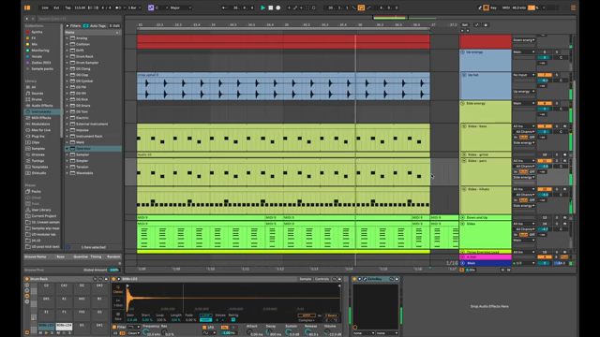This screenshot has width=600, height=337.
Task: Click the Ableton view switcher icon
Action: click(27, 7)
